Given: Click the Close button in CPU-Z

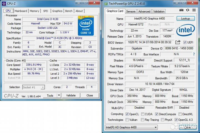Looking at the screenshot, I should [x=90, y=96].
